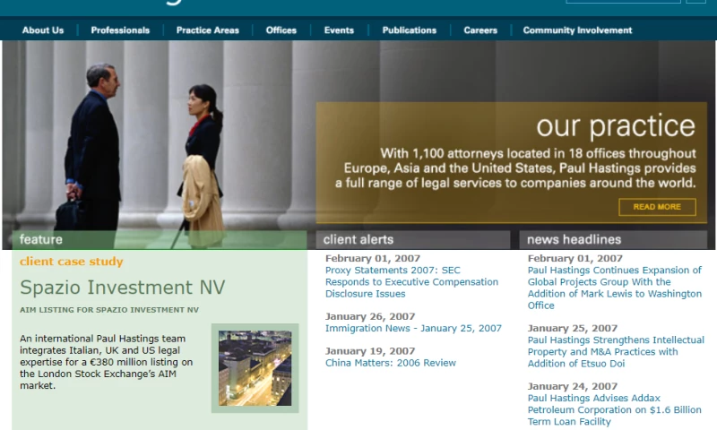Click the January 19, 2007 alert date
Screen dimensions: 717x430
coord(370,351)
